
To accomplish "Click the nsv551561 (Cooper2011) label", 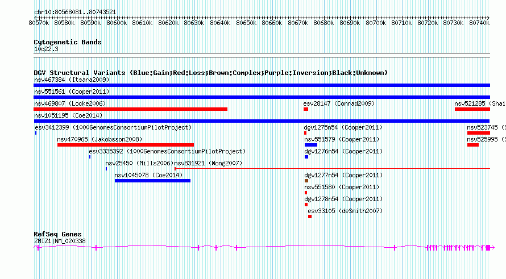I will [x=72, y=91].
